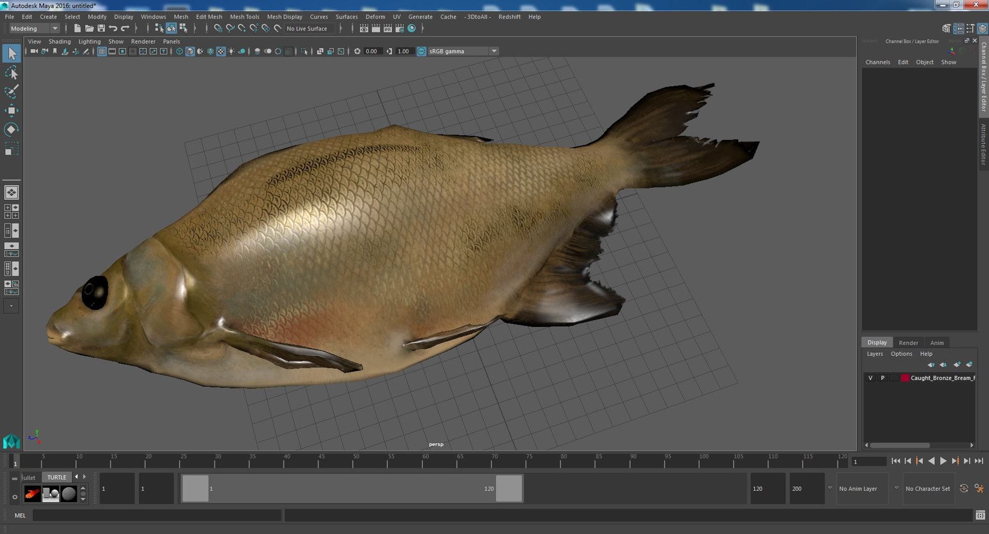Viewport: 989px width, 534px height.
Task: Toggle wireframe shading in panel toolbar
Action: pos(179,51)
